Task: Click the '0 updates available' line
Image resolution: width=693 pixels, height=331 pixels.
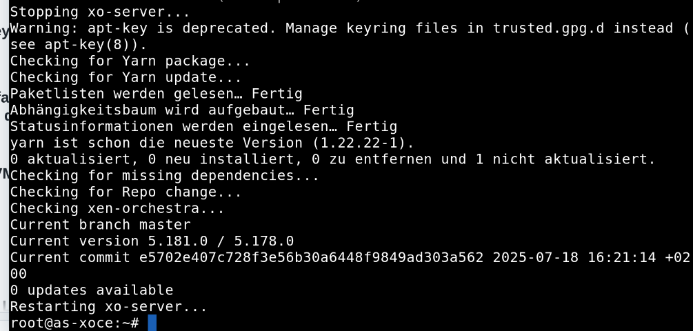Action: [x=92, y=290]
